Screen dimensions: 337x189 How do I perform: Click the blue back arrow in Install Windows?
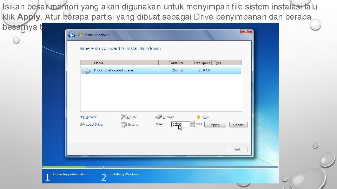pos(72,35)
